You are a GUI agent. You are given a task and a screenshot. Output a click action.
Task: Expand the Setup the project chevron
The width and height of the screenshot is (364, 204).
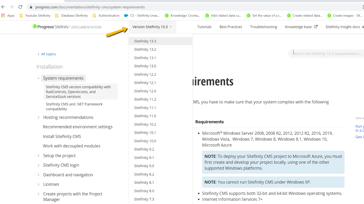pos(38,156)
